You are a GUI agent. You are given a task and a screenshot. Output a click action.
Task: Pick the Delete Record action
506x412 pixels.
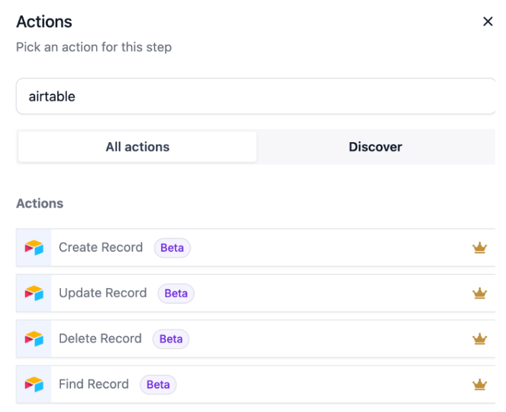pyautogui.click(x=100, y=339)
